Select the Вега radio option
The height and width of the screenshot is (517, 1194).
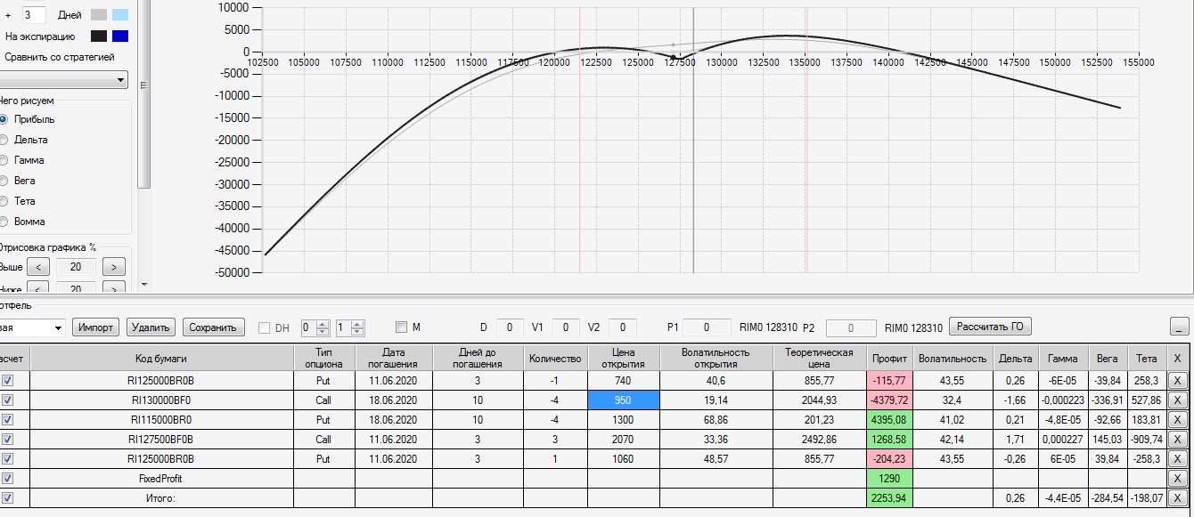pyautogui.click(x=4, y=181)
